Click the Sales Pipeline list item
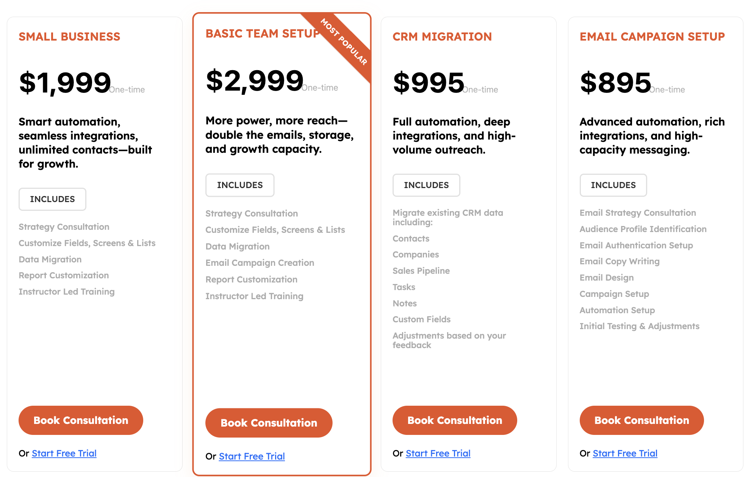The width and height of the screenshot is (751, 477). 421,271
